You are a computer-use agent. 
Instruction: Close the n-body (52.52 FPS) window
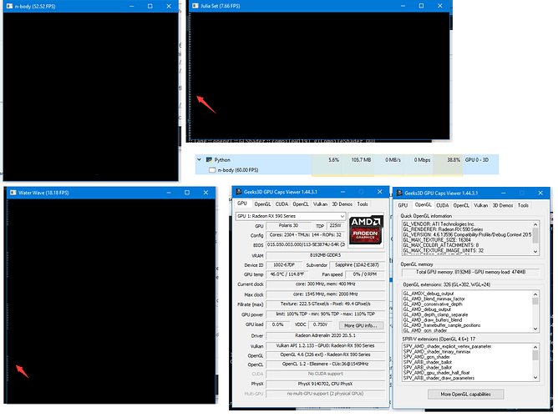169,6
